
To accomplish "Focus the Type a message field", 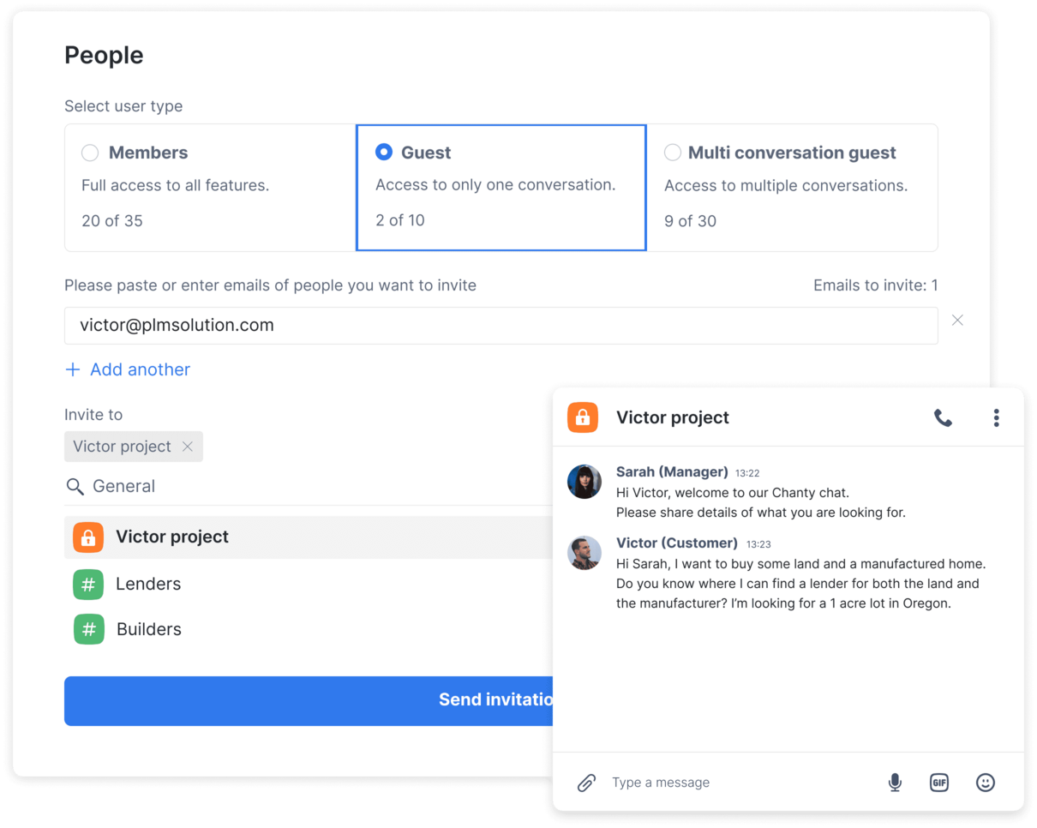I will (x=737, y=783).
